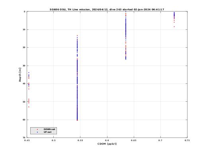Screen dimensions: 207x155
Task: Click the plot title text
Action: [107, 10]
